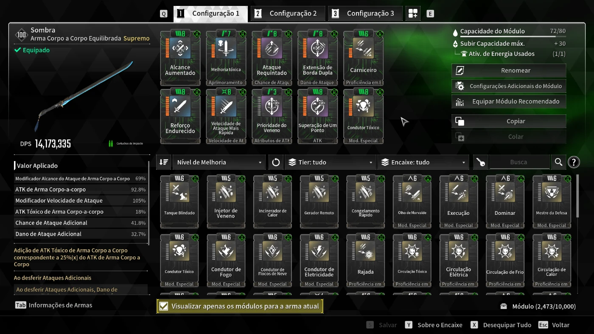Switch to the Configuração 2 tab
594x334 pixels.
288,14
